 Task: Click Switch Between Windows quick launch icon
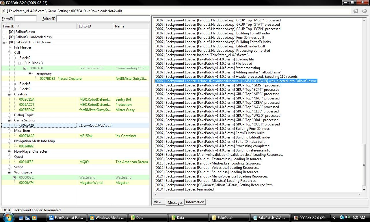[x=28, y=218]
